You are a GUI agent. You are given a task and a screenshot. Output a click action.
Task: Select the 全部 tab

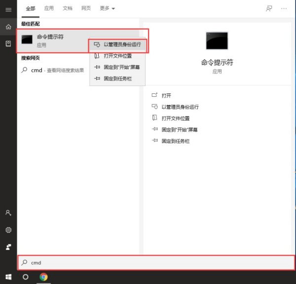[31, 8]
